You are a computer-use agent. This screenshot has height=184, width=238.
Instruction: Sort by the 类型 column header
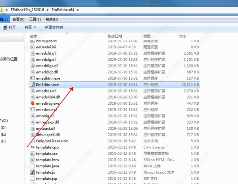click(147, 36)
